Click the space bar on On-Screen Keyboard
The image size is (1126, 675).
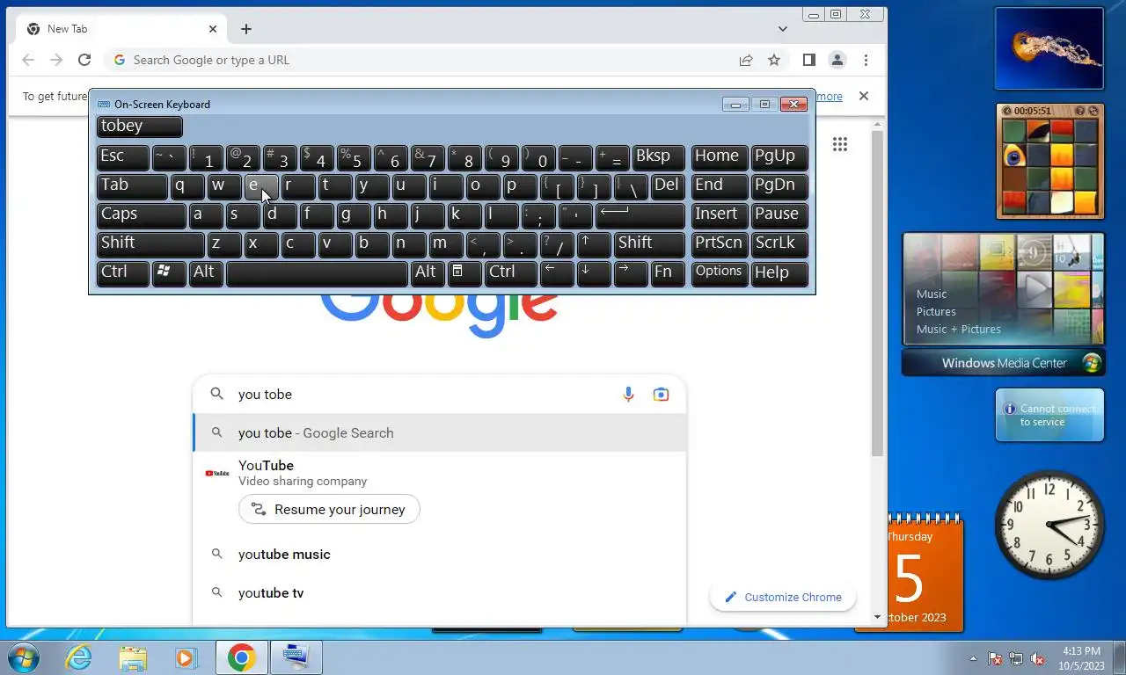(x=317, y=274)
